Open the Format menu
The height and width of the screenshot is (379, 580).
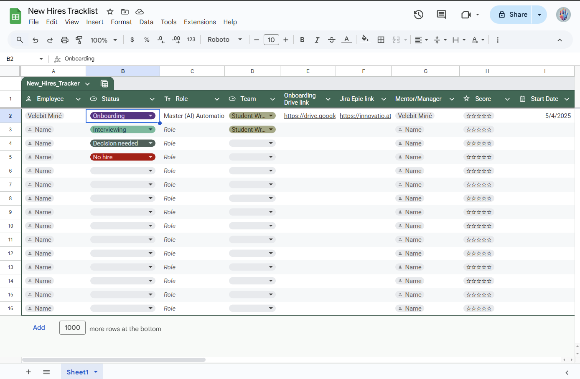[121, 22]
